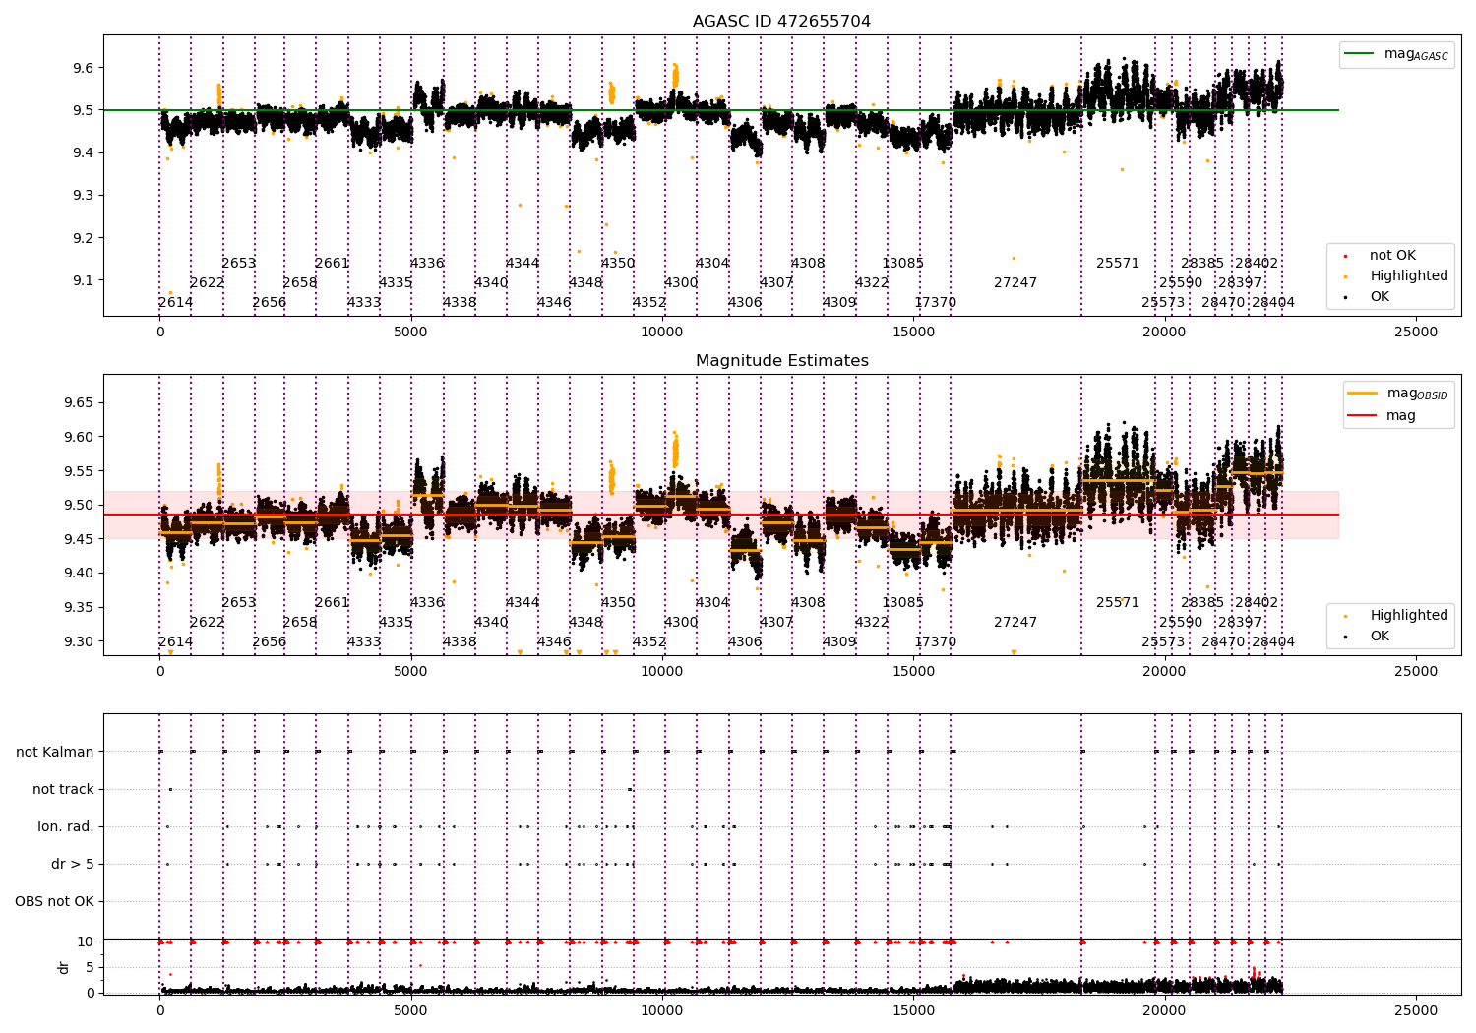Click the 20000 x-axis tick, bottom plot
Viewport: 1476px width, 1033px height.
[x=1164, y=1010]
